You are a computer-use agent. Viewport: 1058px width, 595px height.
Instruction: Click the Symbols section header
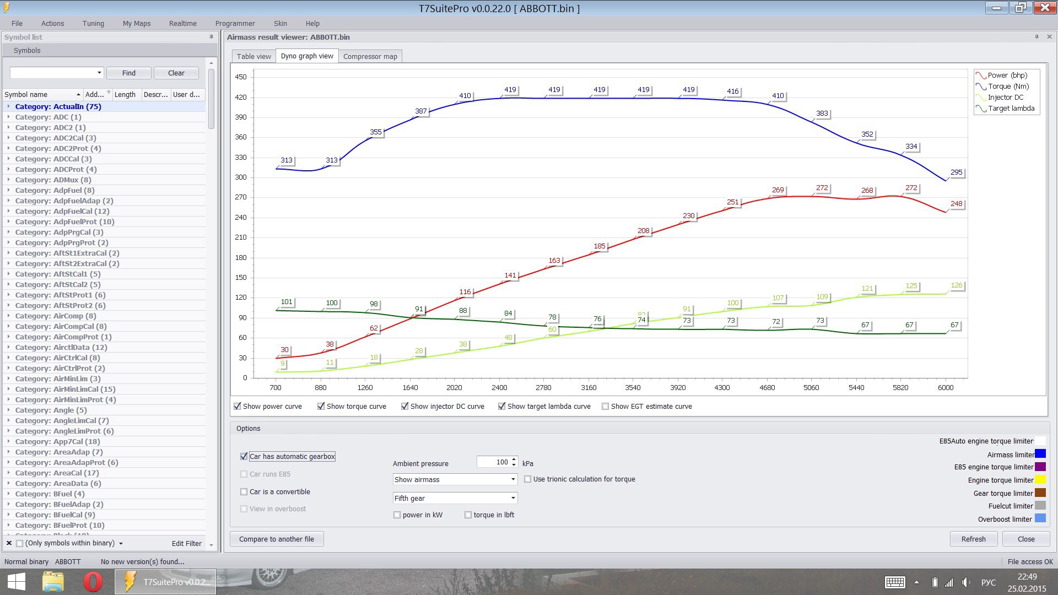[109, 50]
